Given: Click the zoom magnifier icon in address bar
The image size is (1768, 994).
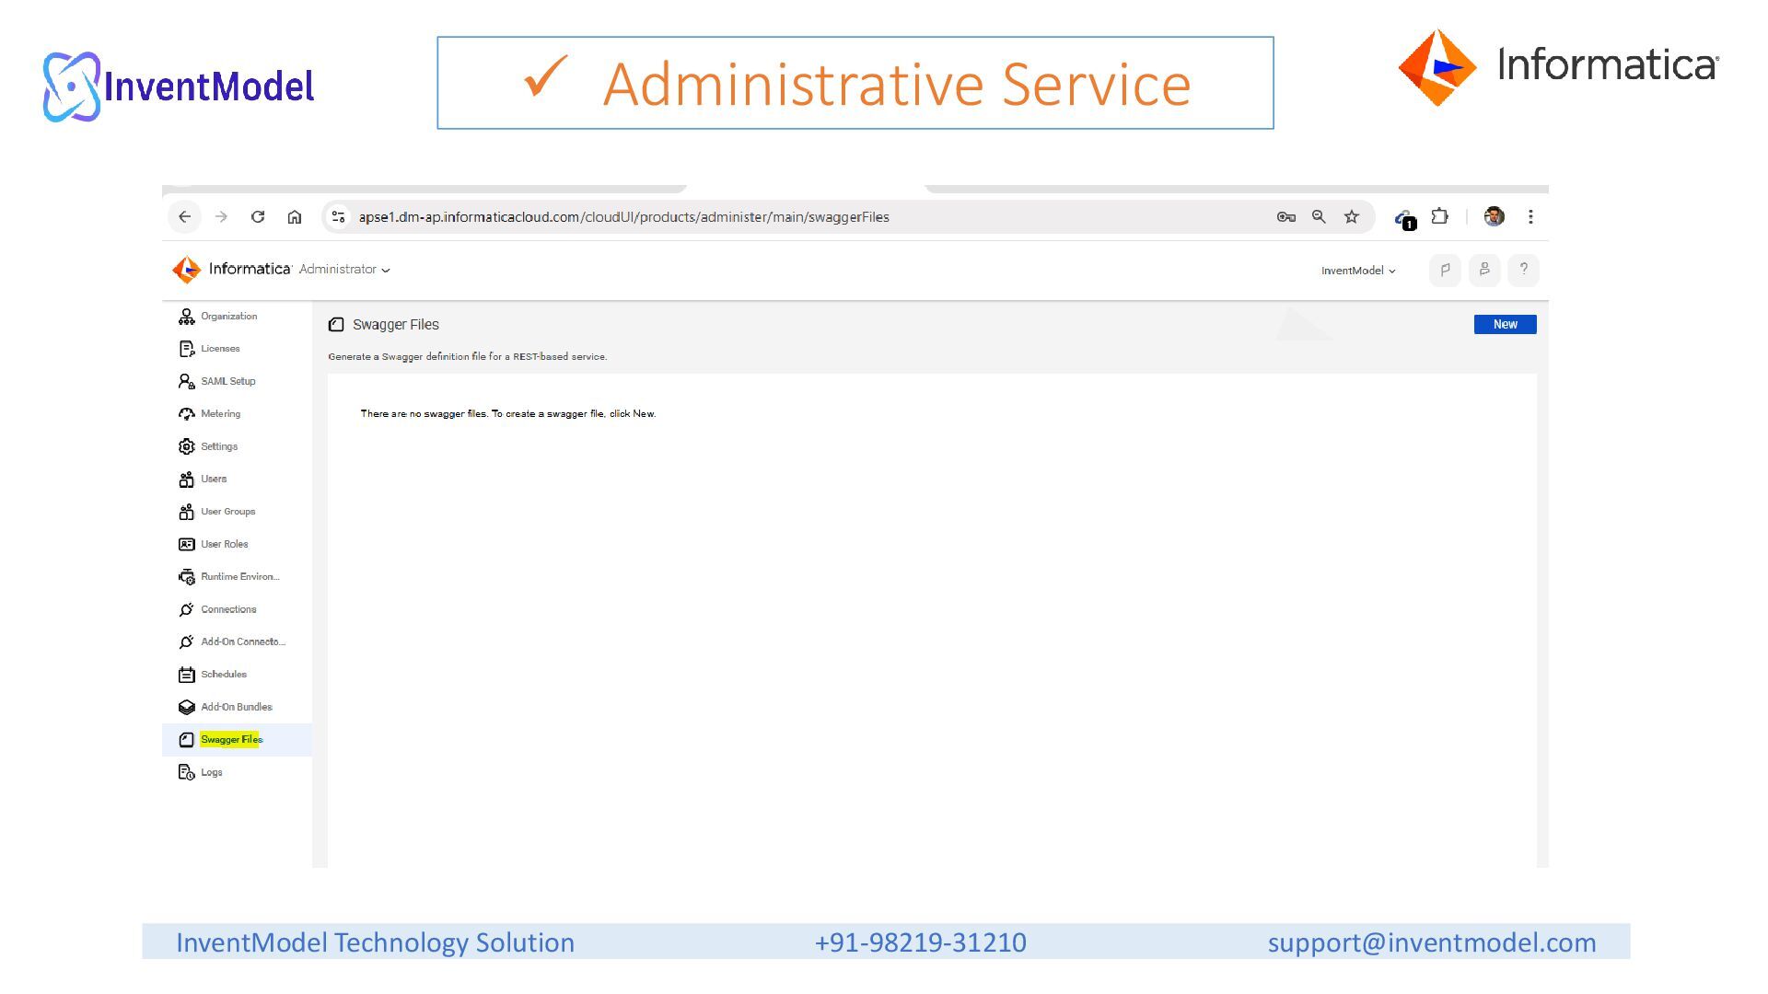Looking at the screenshot, I should (x=1319, y=217).
